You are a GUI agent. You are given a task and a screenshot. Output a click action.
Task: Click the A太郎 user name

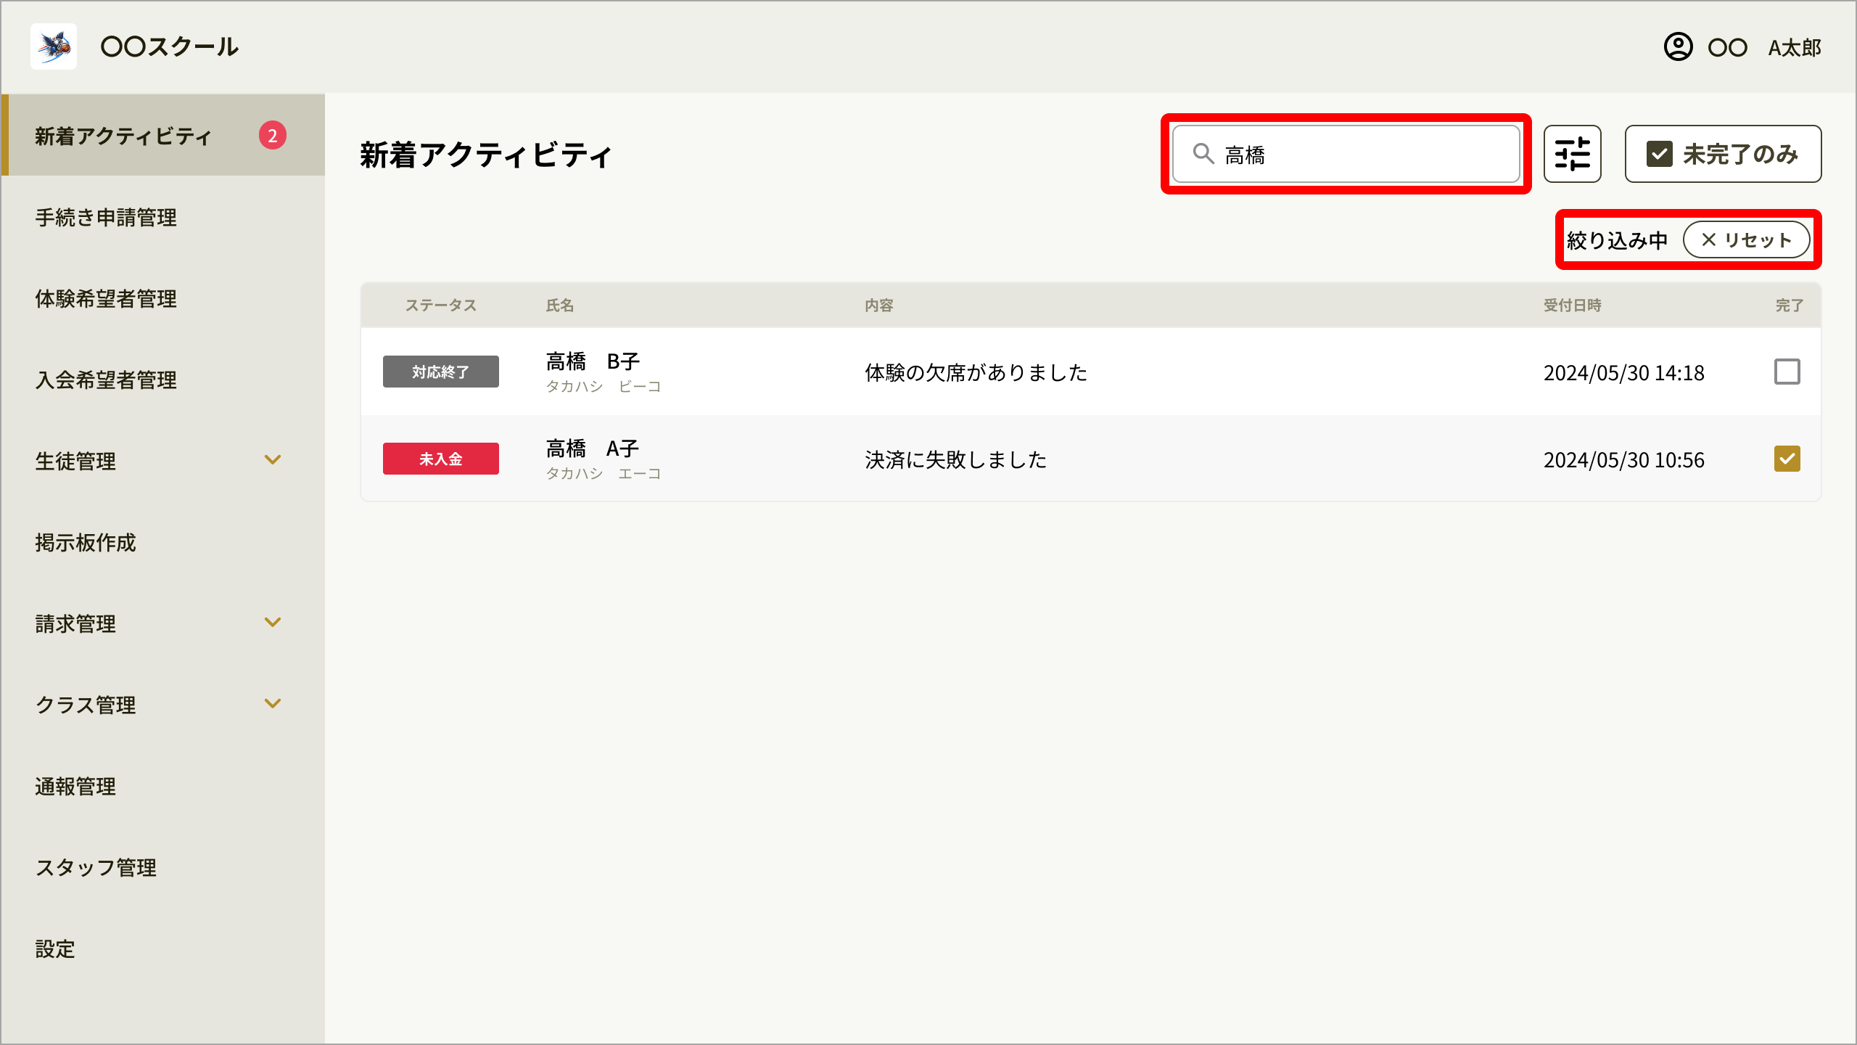[1795, 48]
